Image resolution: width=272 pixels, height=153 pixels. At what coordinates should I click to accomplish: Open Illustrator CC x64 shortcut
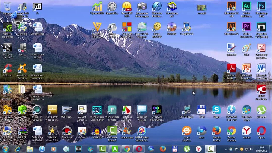pos(231,10)
